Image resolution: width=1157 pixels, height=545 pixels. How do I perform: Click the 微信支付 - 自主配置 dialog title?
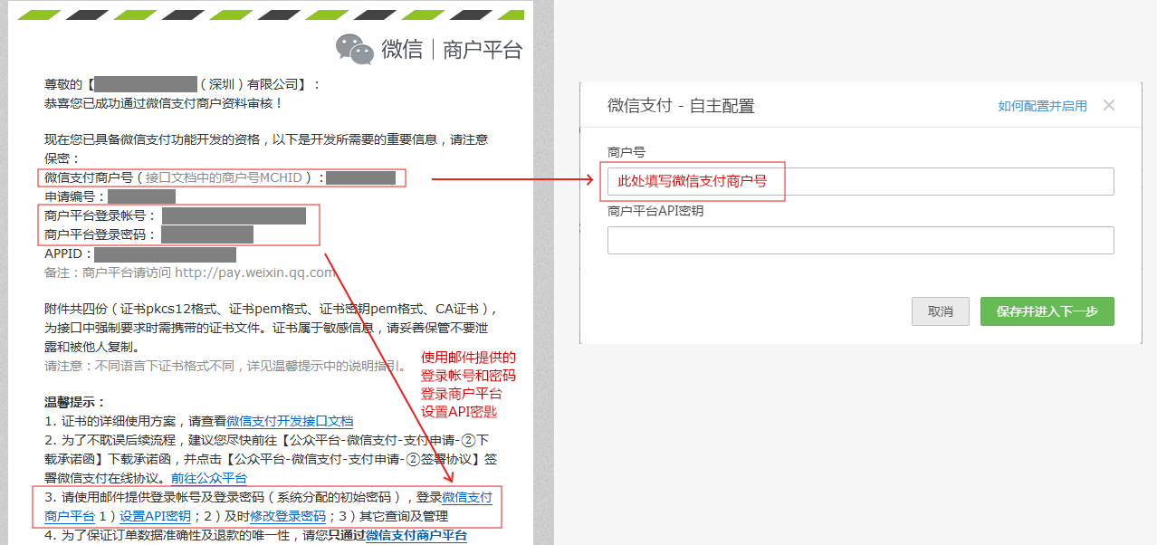tap(681, 106)
